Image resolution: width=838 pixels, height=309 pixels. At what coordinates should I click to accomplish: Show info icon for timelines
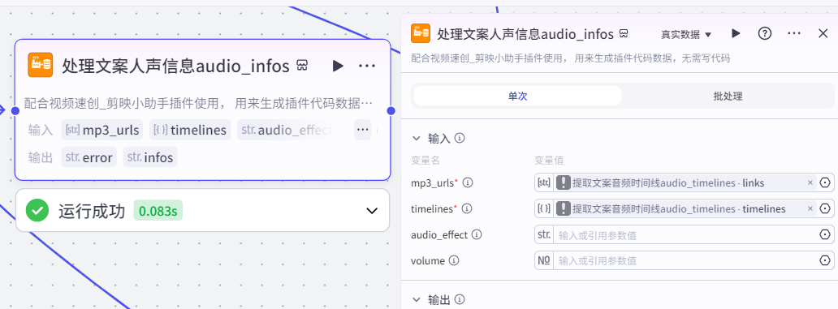(x=467, y=208)
